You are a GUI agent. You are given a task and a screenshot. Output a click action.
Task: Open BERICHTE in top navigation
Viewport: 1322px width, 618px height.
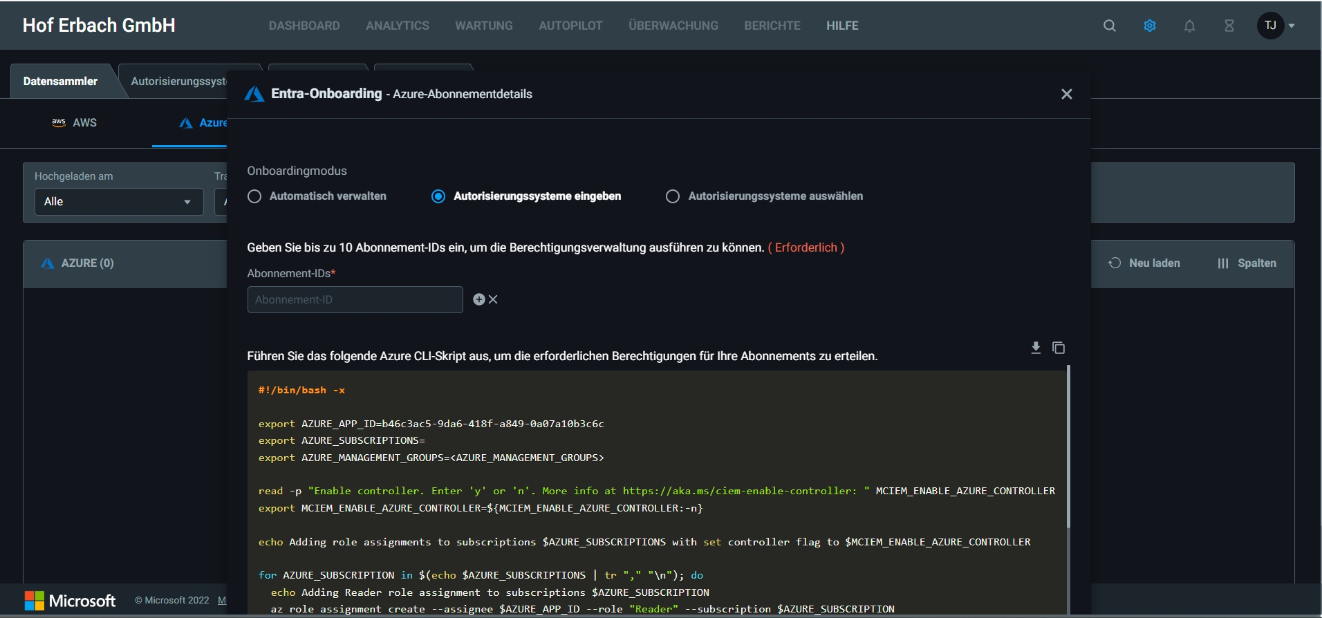tap(772, 26)
